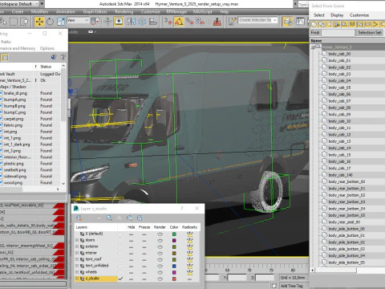Toggle current-layer checkbox for doors layer

coord(120,240)
